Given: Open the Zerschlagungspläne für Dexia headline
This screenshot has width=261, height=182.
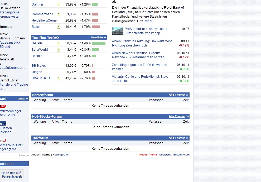Looking at the screenshot, I should [x=139, y=67].
